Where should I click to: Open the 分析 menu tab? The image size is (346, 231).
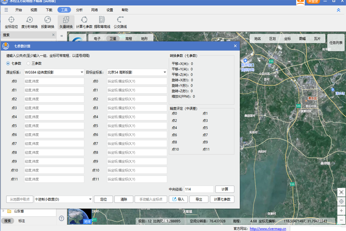click(x=79, y=10)
